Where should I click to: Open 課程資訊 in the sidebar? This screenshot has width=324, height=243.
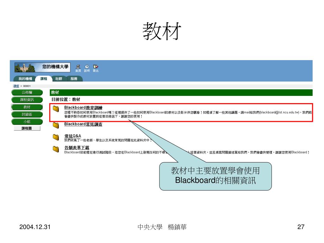27,100
